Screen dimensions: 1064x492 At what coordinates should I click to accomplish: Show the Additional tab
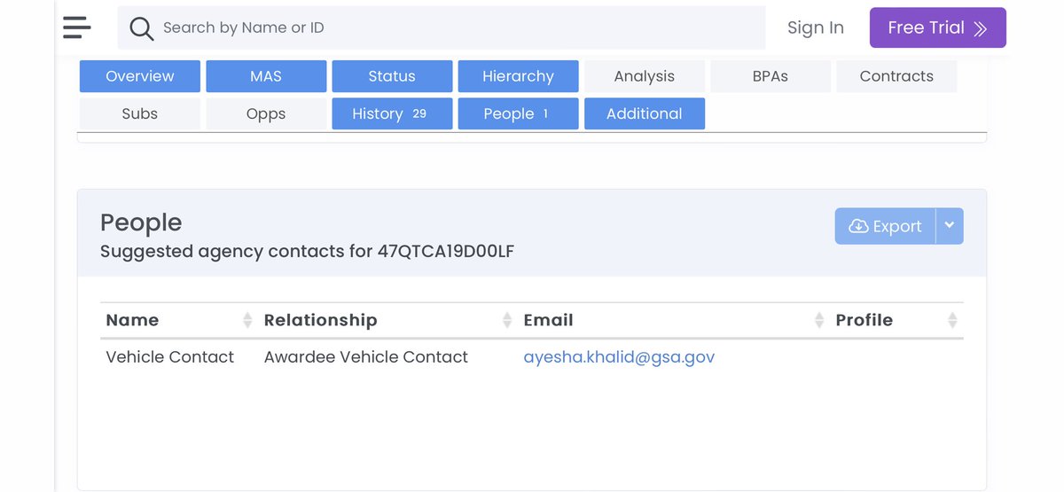644,113
